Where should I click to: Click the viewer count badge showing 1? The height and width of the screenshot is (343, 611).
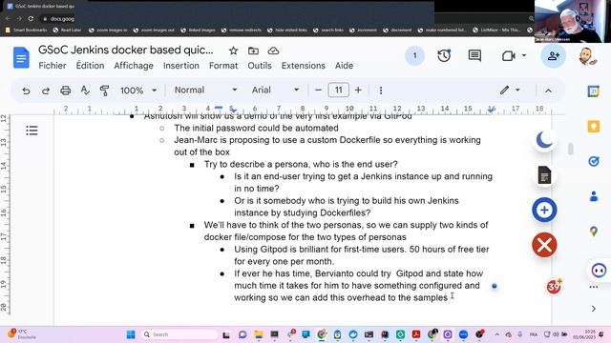pyautogui.click(x=414, y=56)
